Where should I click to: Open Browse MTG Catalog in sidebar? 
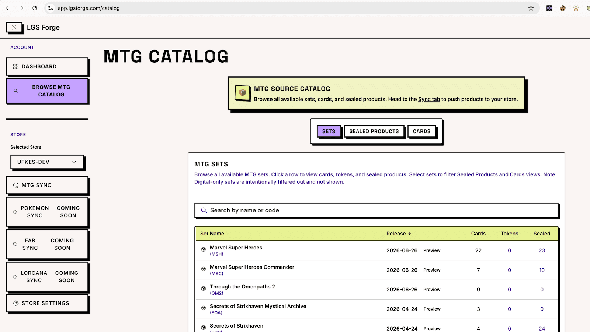47,91
